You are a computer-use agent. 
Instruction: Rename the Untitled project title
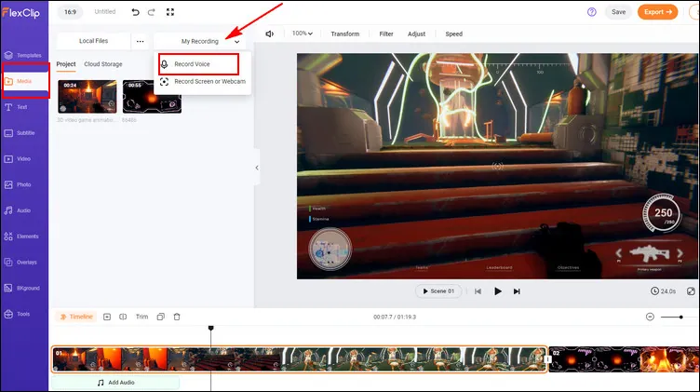(105, 11)
